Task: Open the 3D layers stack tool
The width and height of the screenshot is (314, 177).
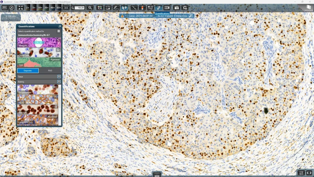Action: 150,8
